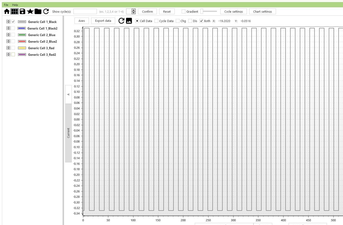Image resolution: width=343 pixels, height=225 pixels.
Task: Open Chart settings
Action: pyautogui.click(x=263, y=12)
